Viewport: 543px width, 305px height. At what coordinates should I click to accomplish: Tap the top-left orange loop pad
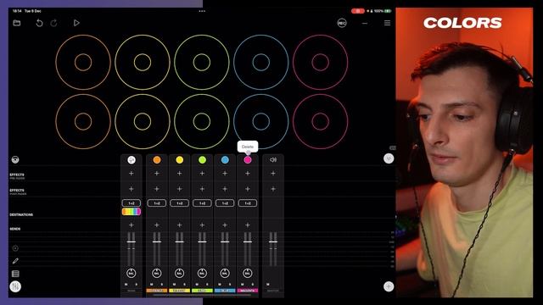click(x=83, y=62)
